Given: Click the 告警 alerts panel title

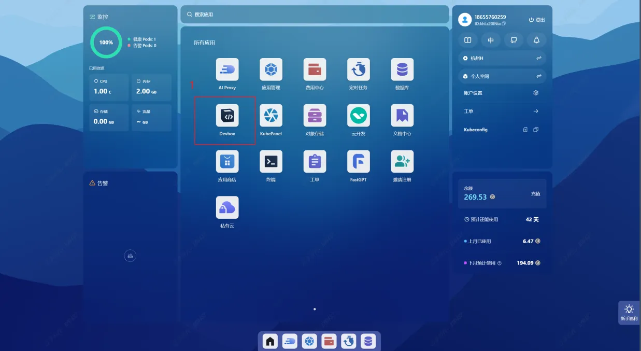Looking at the screenshot, I should click(x=103, y=183).
